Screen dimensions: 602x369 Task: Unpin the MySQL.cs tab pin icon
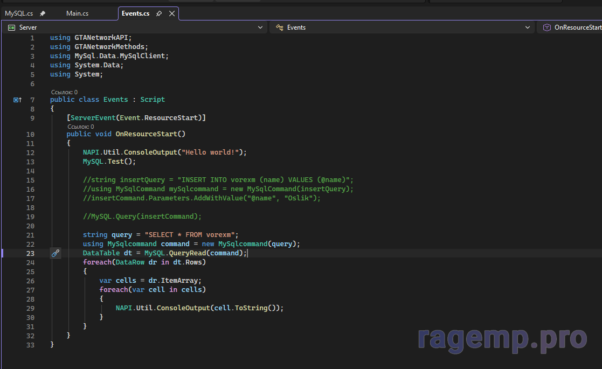43,13
